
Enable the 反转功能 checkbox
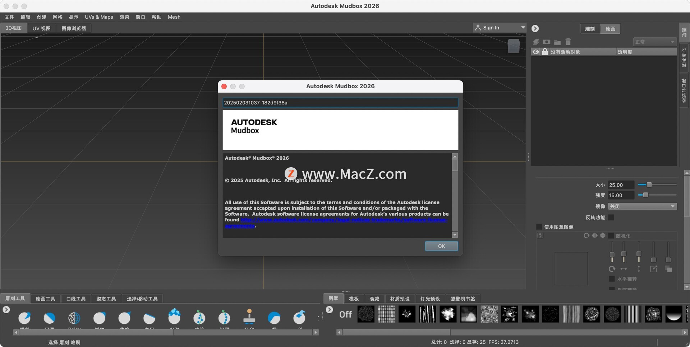click(x=611, y=217)
